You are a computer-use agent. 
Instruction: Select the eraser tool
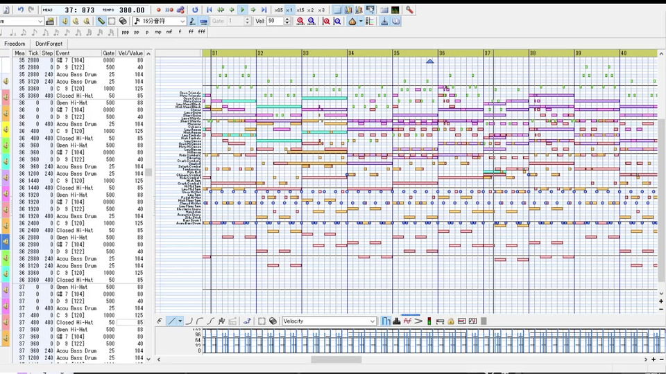pyautogui.click(x=123, y=21)
